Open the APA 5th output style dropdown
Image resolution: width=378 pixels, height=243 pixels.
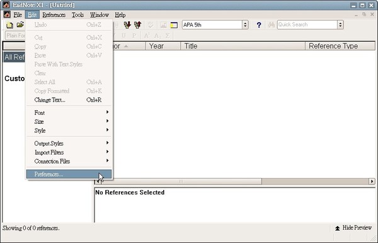(245, 25)
